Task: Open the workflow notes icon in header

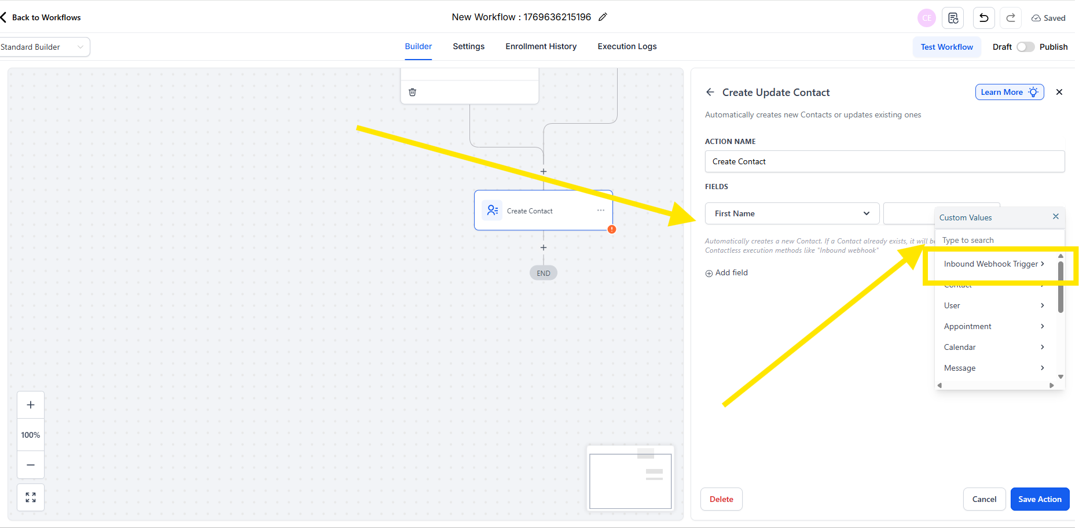Action: [x=953, y=18]
